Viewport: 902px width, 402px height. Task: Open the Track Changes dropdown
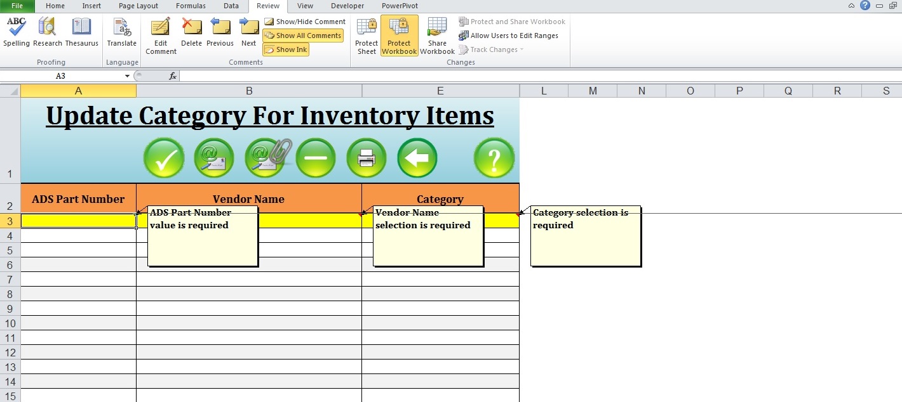tap(492, 49)
